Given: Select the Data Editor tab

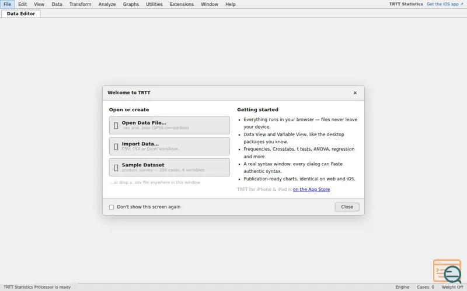Looking at the screenshot, I should coord(21,13).
